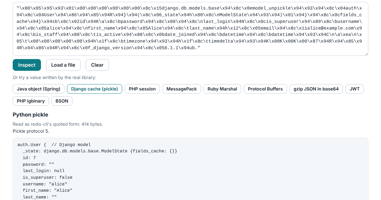
Task: Select the 'Read as redis-cli's quoted form: 414 bytes.' line
Action: [58, 124]
